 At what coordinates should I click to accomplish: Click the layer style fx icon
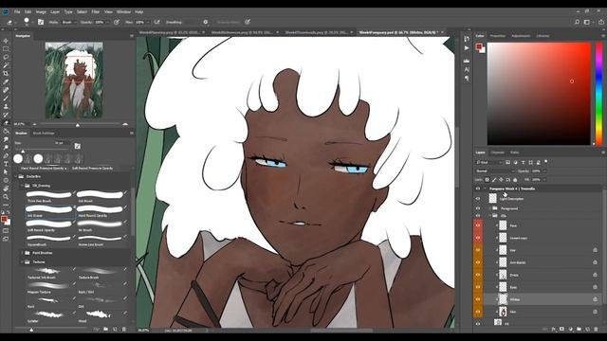pos(554,329)
